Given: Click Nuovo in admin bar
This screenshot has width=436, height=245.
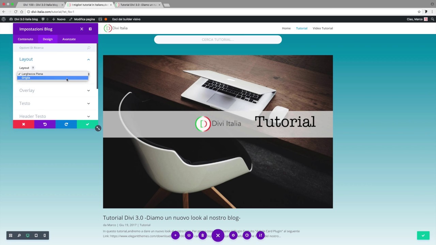Looking at the screenshot, I should point(59,19).
